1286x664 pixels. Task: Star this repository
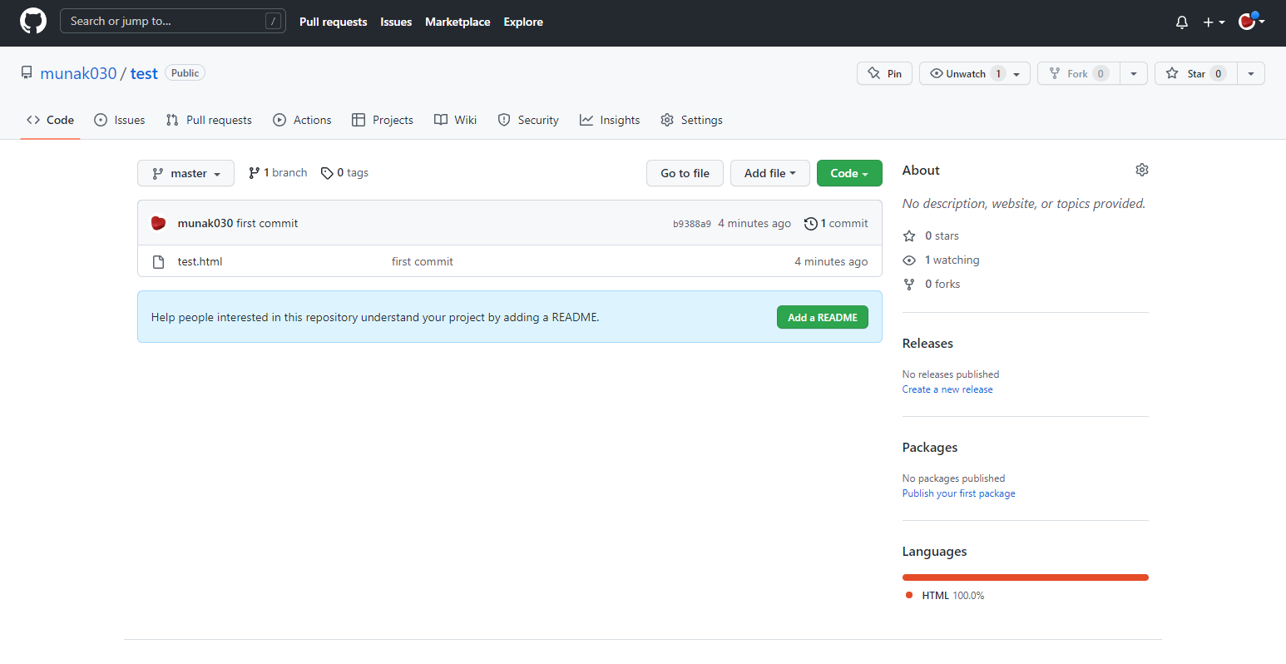coord(1195,73)
